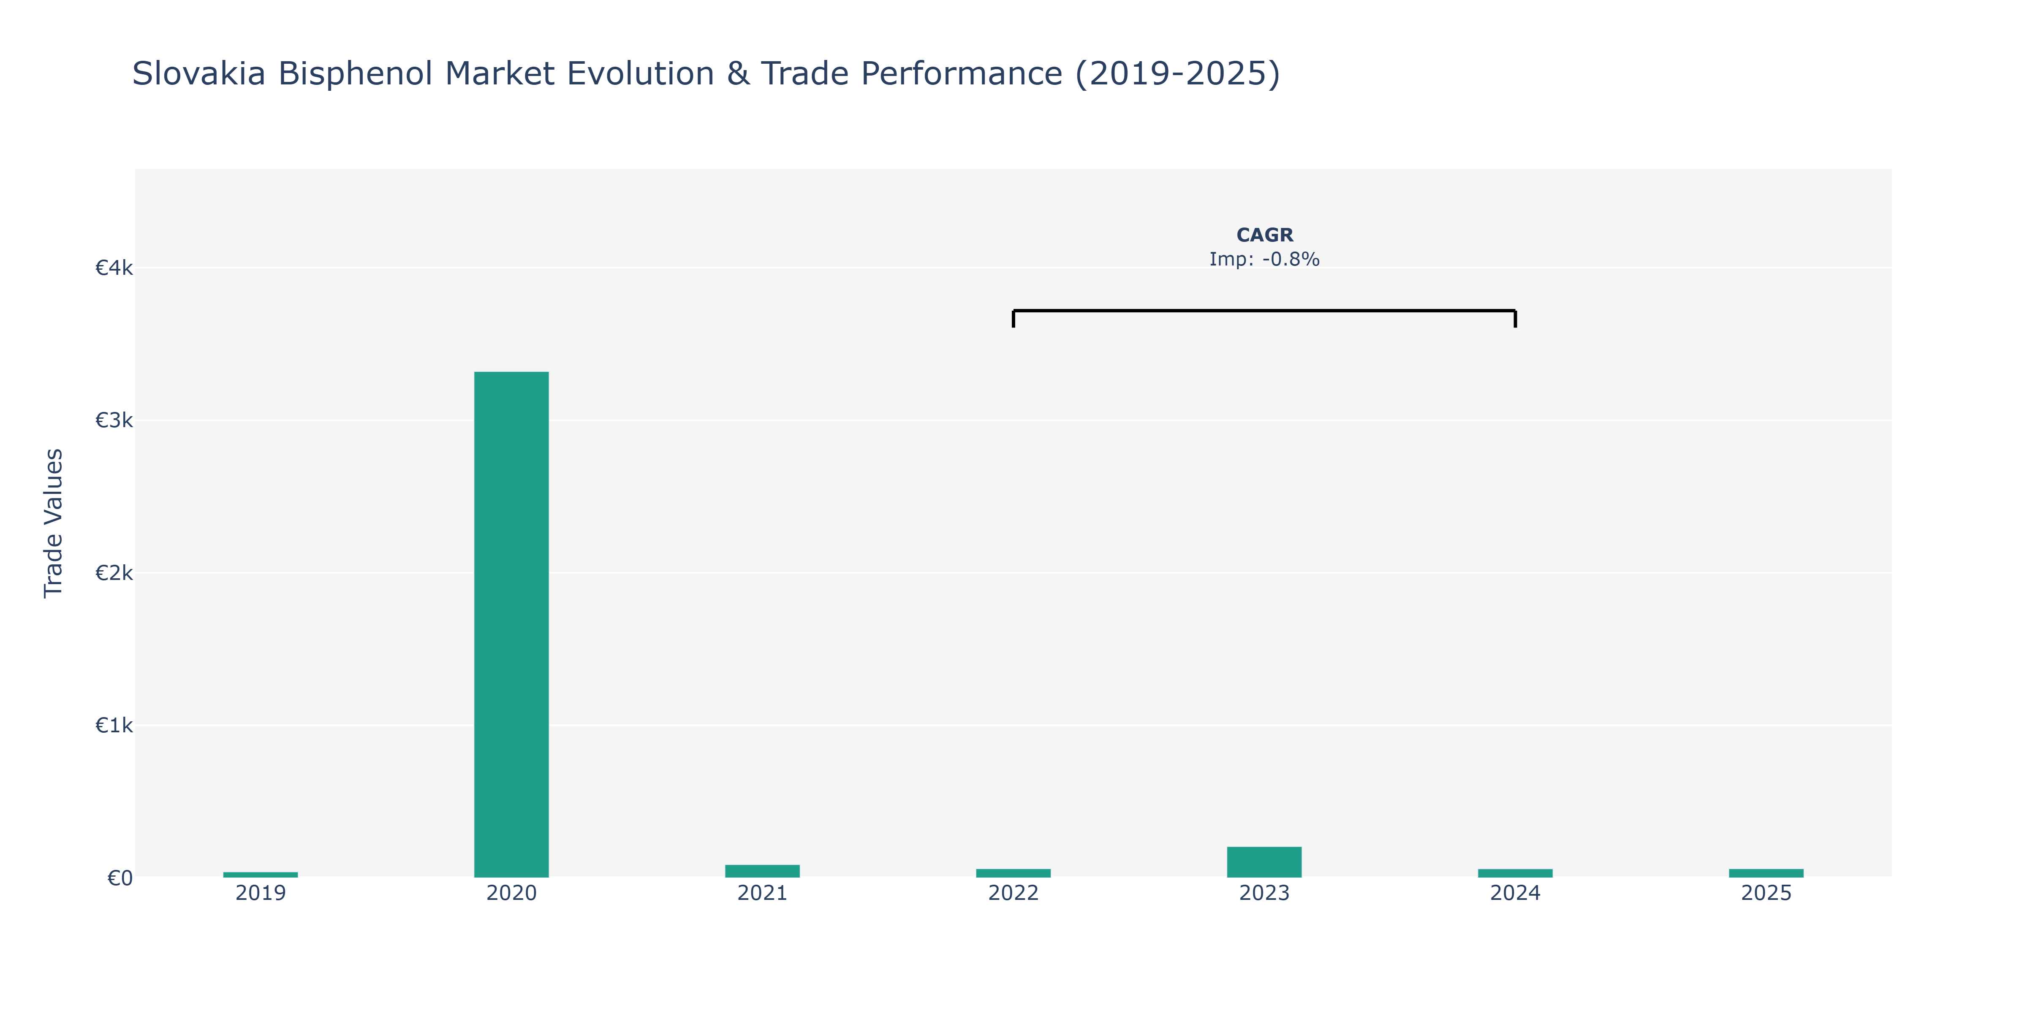Image resolution: width=2027 pixels, height=1013 pixels.
Task: Click the bold CAGR annotation label
Action: pyautogui.click(x=1264, y=235)
